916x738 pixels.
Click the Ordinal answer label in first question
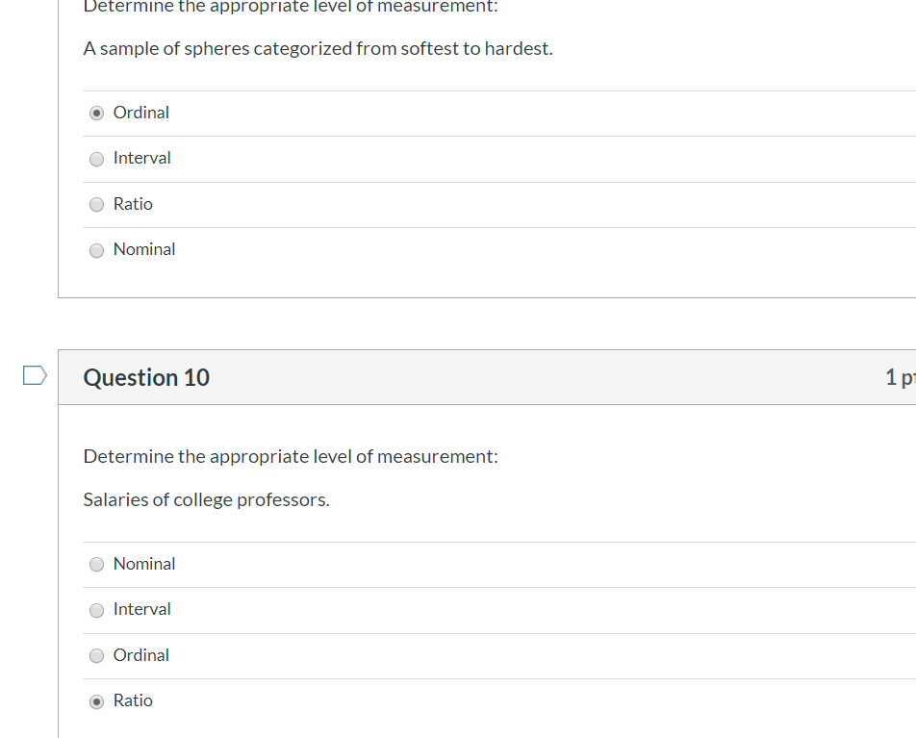click(140, 112)
